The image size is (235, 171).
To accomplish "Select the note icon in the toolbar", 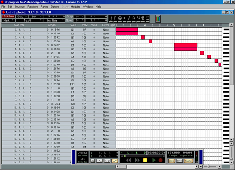I will click(129, 18).
